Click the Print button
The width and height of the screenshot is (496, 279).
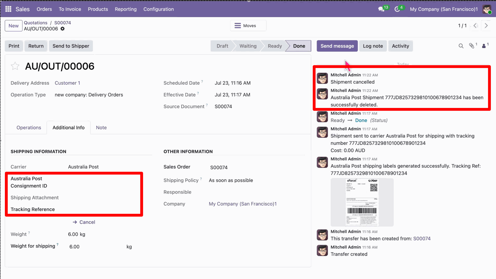(x=14, y=46)
